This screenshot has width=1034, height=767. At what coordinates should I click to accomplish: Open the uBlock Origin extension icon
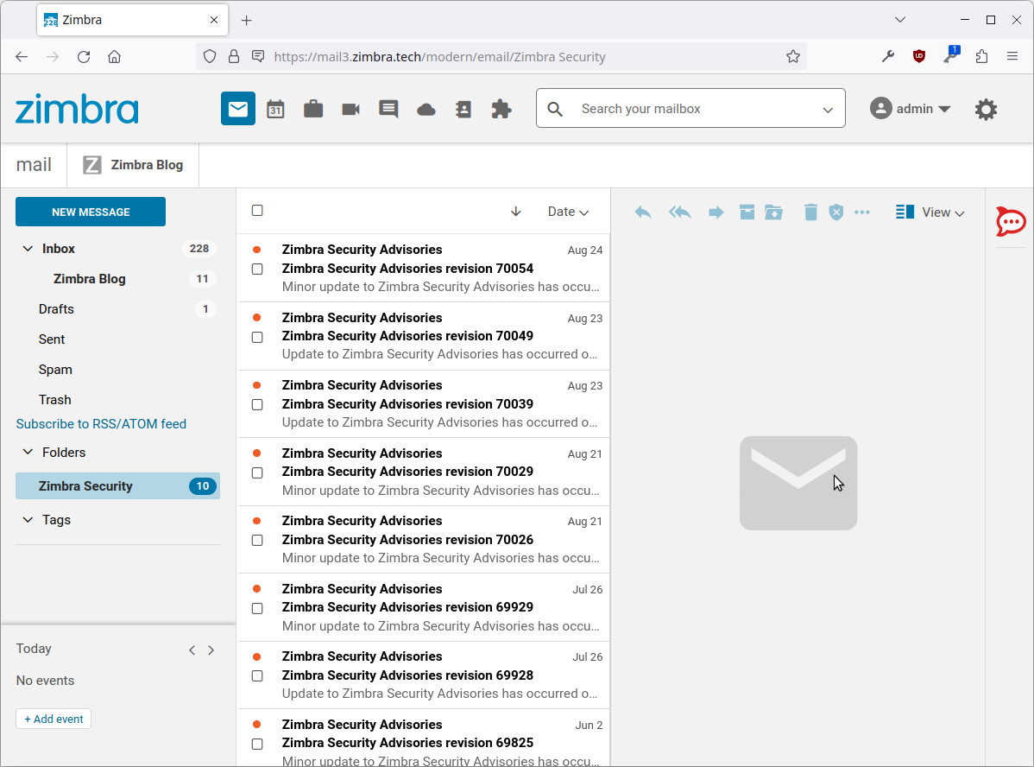pos(918,57)
